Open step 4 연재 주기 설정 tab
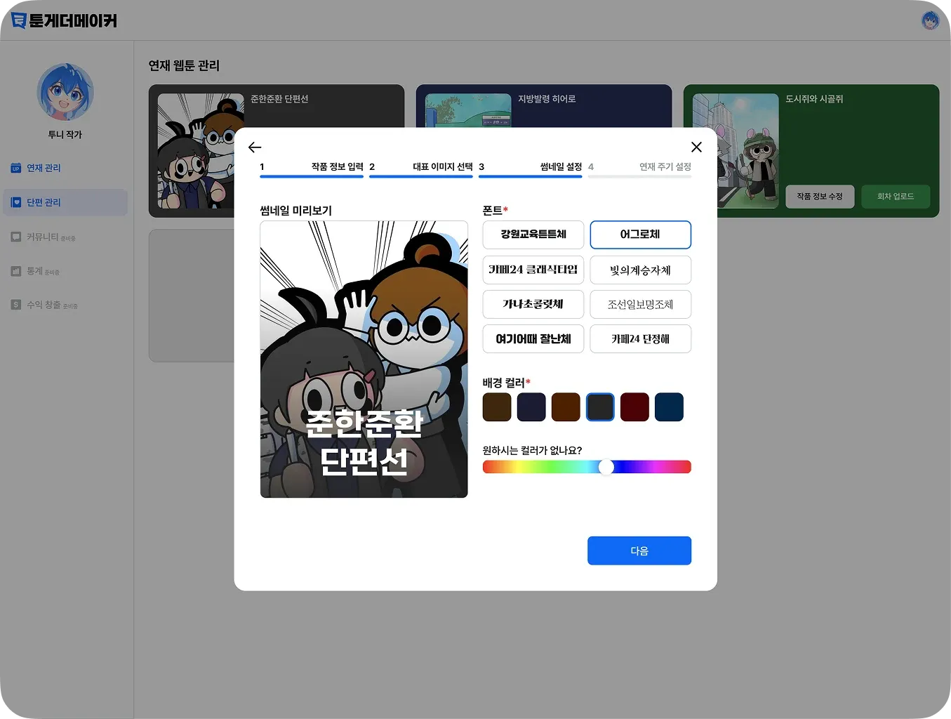951x719 pixels. pyautogui.click(x=639, y=169)
